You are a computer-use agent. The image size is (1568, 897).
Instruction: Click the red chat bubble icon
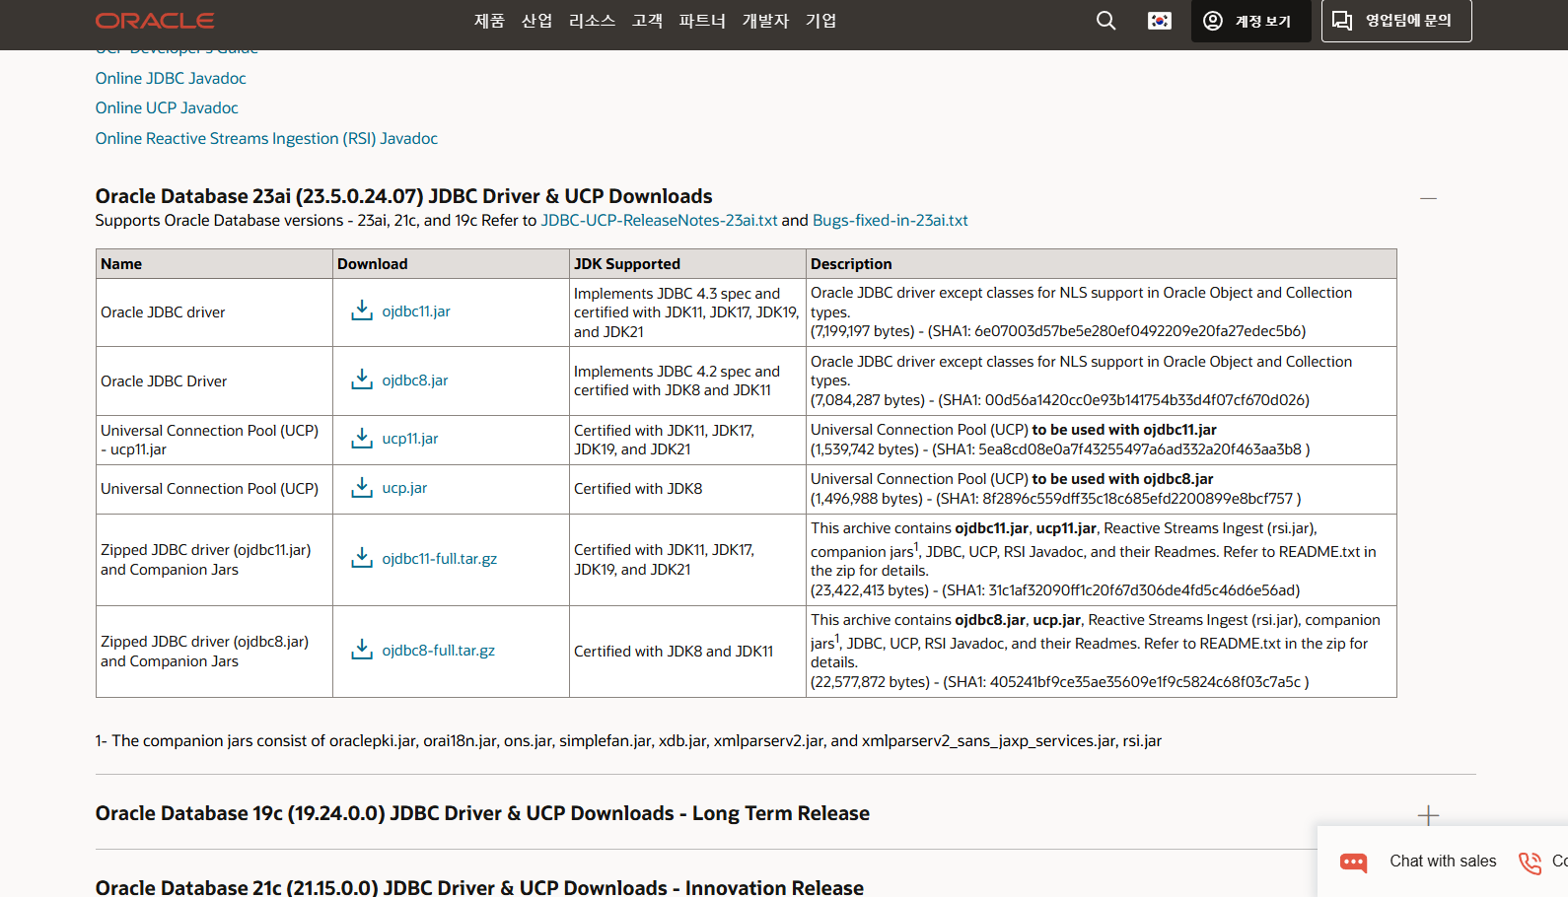(1353, 862)
